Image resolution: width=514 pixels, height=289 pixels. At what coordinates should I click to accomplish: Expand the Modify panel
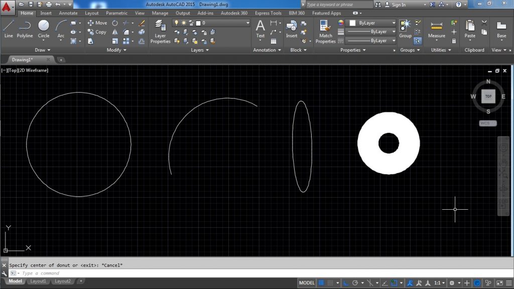coord(116,50)
